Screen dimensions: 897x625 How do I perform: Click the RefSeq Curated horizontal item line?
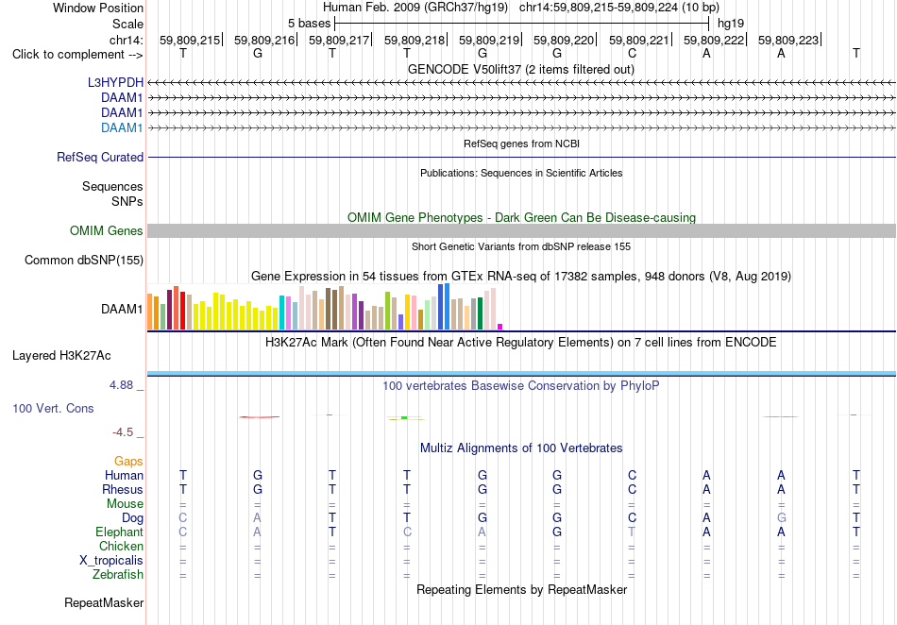(522, 158)
